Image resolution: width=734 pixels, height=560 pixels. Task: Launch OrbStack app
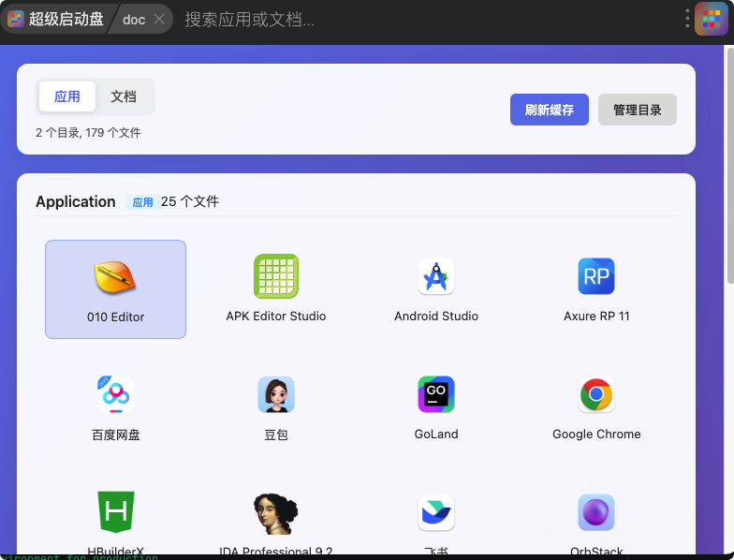click(596, 514)
